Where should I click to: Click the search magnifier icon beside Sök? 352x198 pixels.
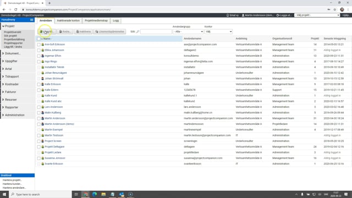point(138,32)
